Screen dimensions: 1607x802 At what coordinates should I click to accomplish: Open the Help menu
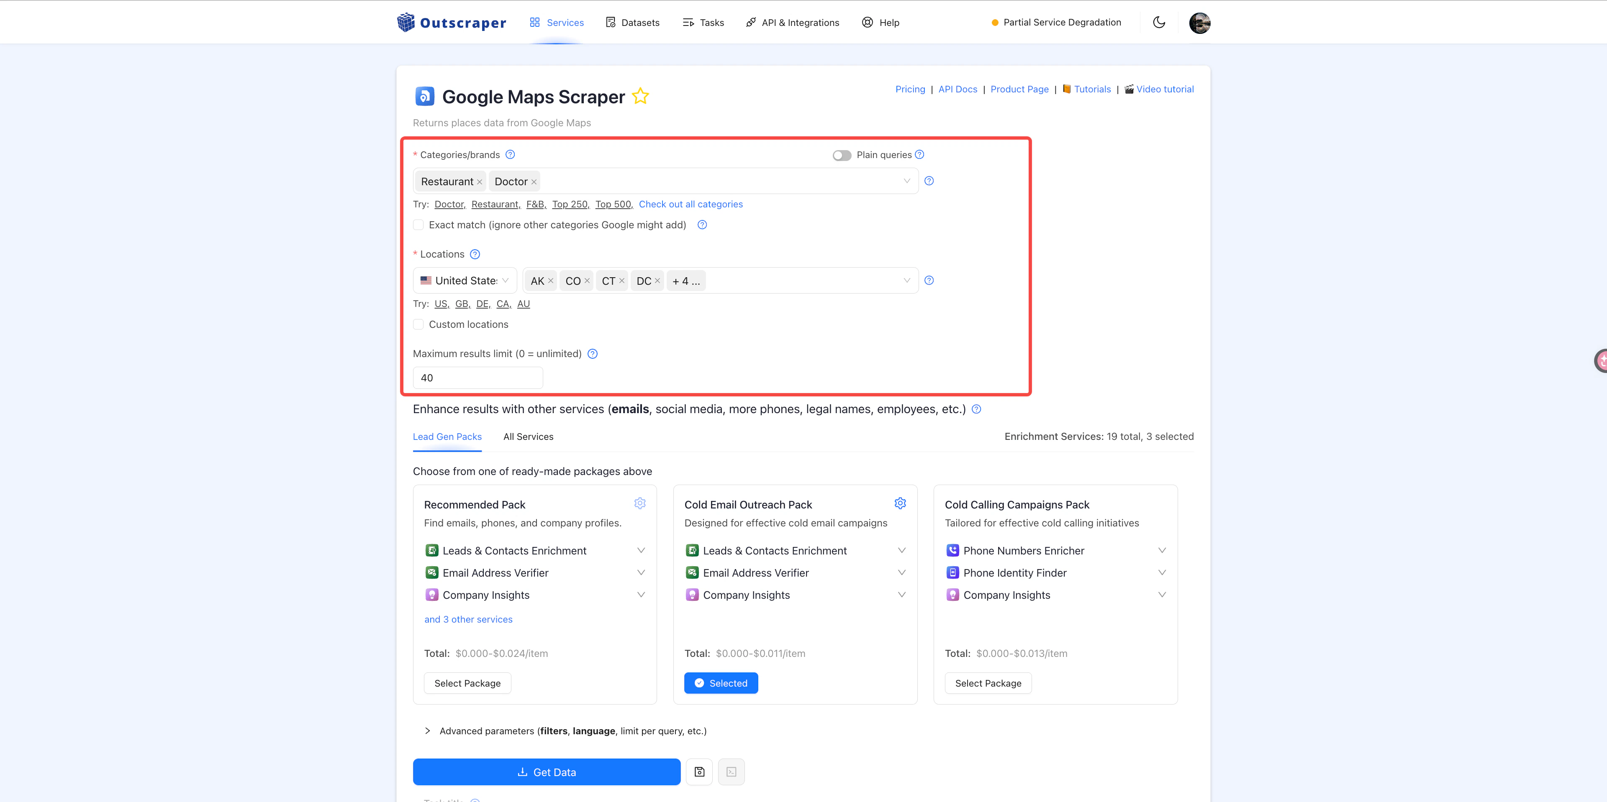[880, 23]
